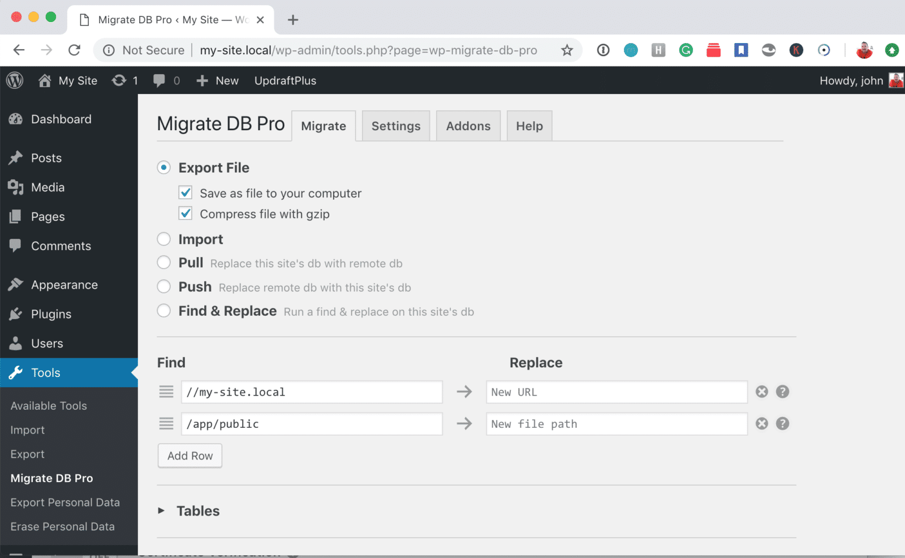This screenshot has width=905, height=558.
Task: Select the Pull radio button
Action: pos(164,263)
